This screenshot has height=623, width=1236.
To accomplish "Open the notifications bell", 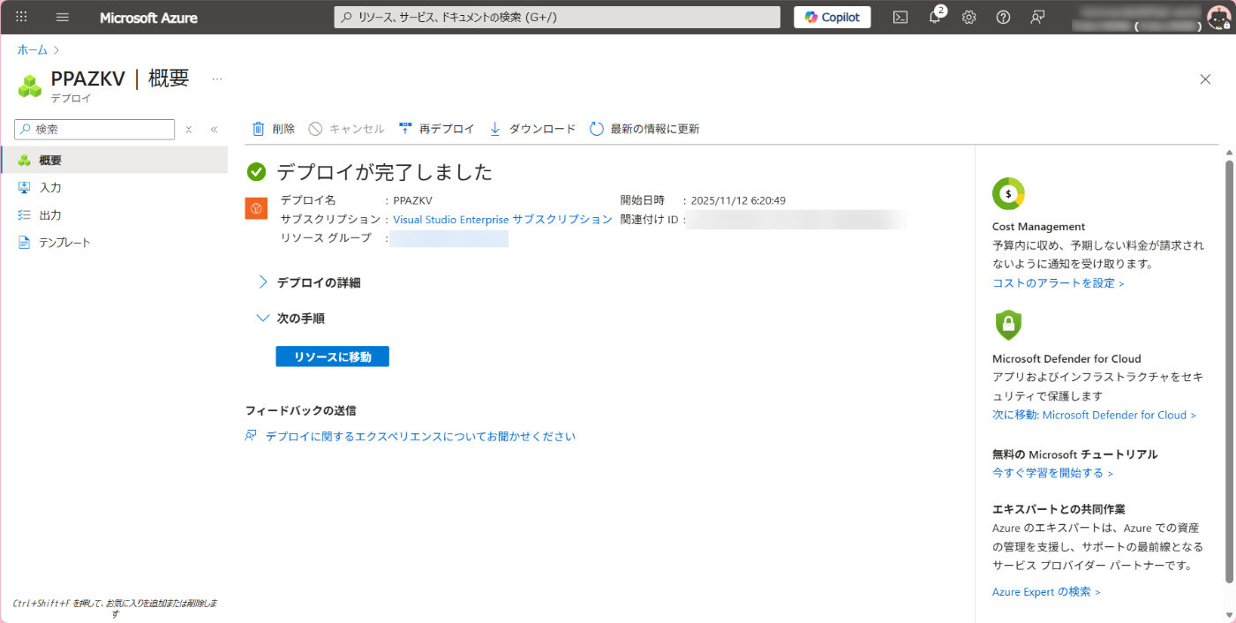I will pyautogui.click(x=935, y=17).
